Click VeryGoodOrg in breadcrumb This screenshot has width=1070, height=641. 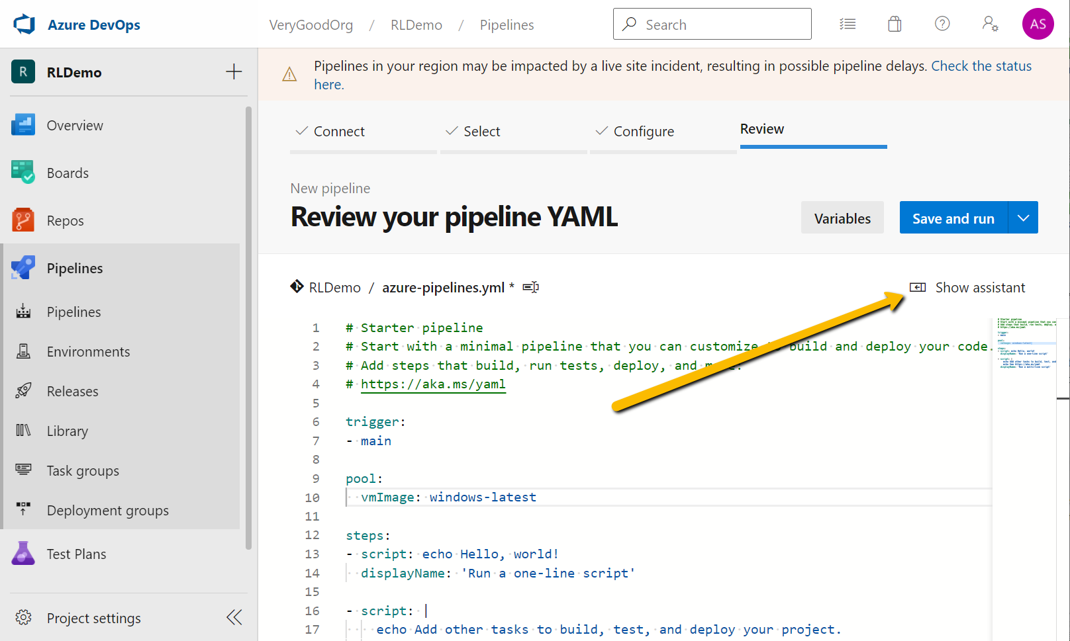tap(311, 25)
